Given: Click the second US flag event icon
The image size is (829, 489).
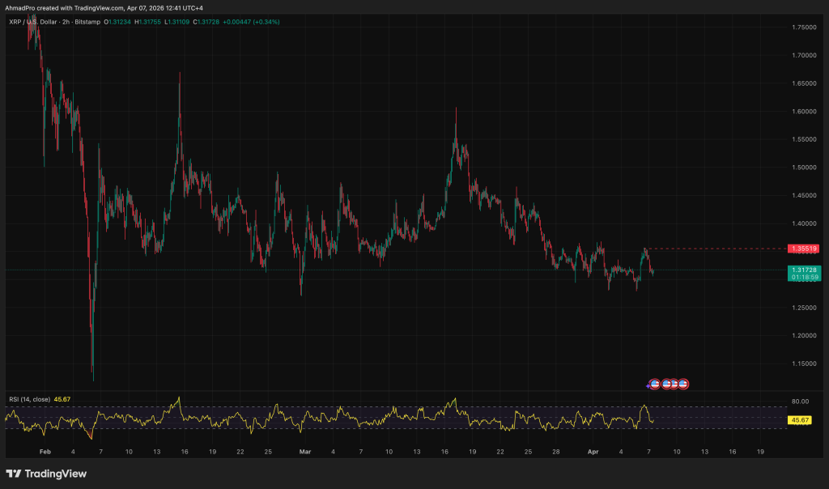Looking at the screenshot, I should 666,384.
